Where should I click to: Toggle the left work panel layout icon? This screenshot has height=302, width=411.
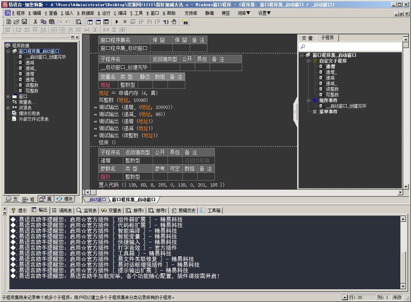90,22
